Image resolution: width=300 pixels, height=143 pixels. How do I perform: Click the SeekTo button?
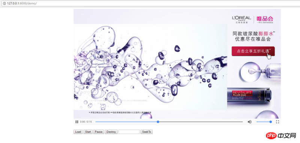tap(147, 132)
